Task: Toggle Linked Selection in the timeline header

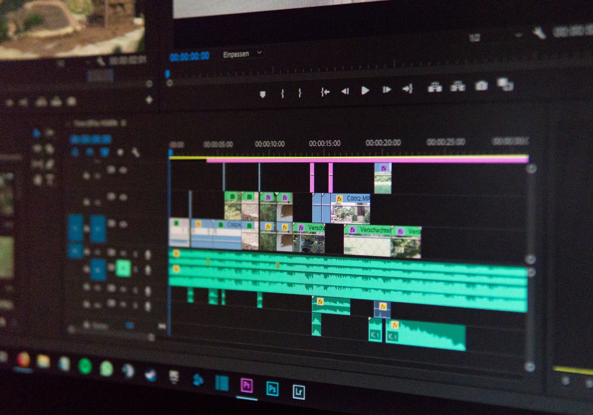Action: (x=105, y=152)
